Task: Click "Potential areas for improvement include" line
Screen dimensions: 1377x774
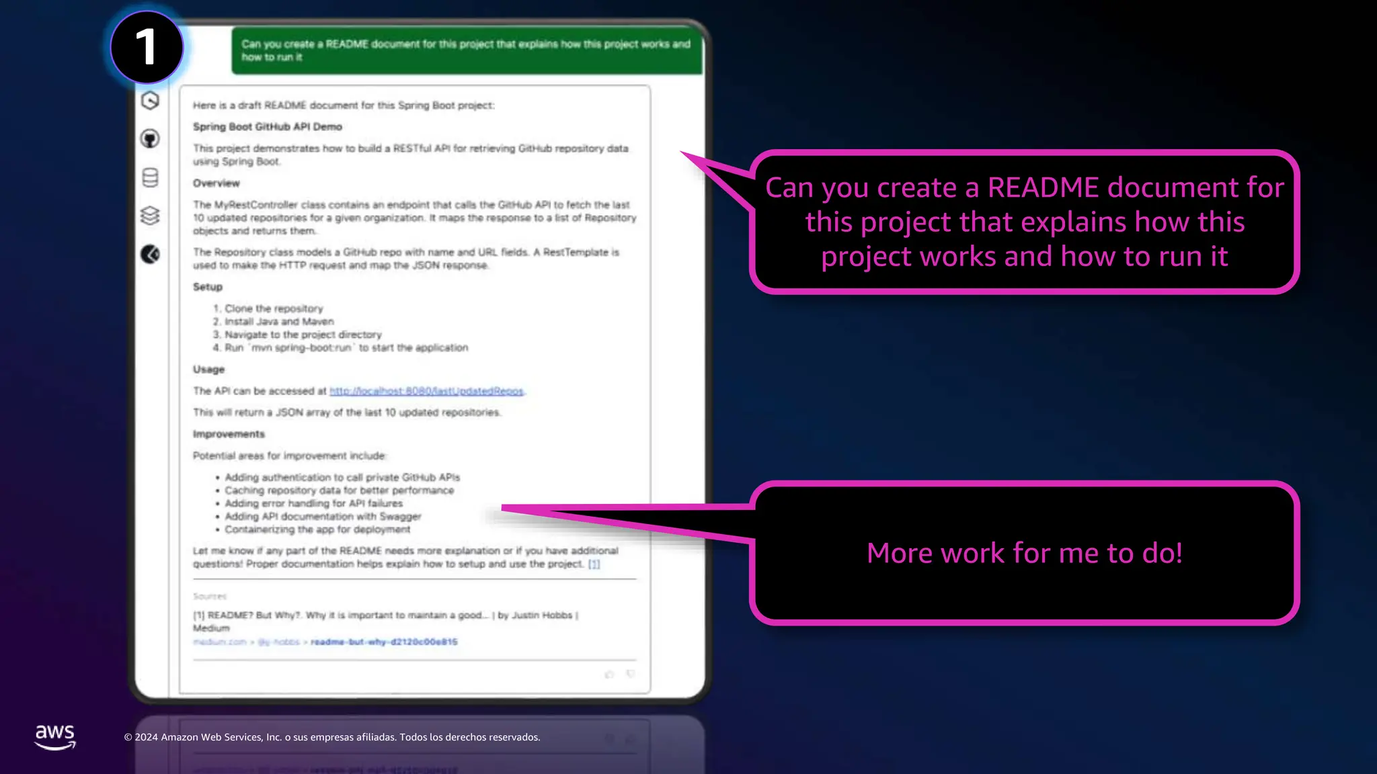Action: tap(290, 456)
